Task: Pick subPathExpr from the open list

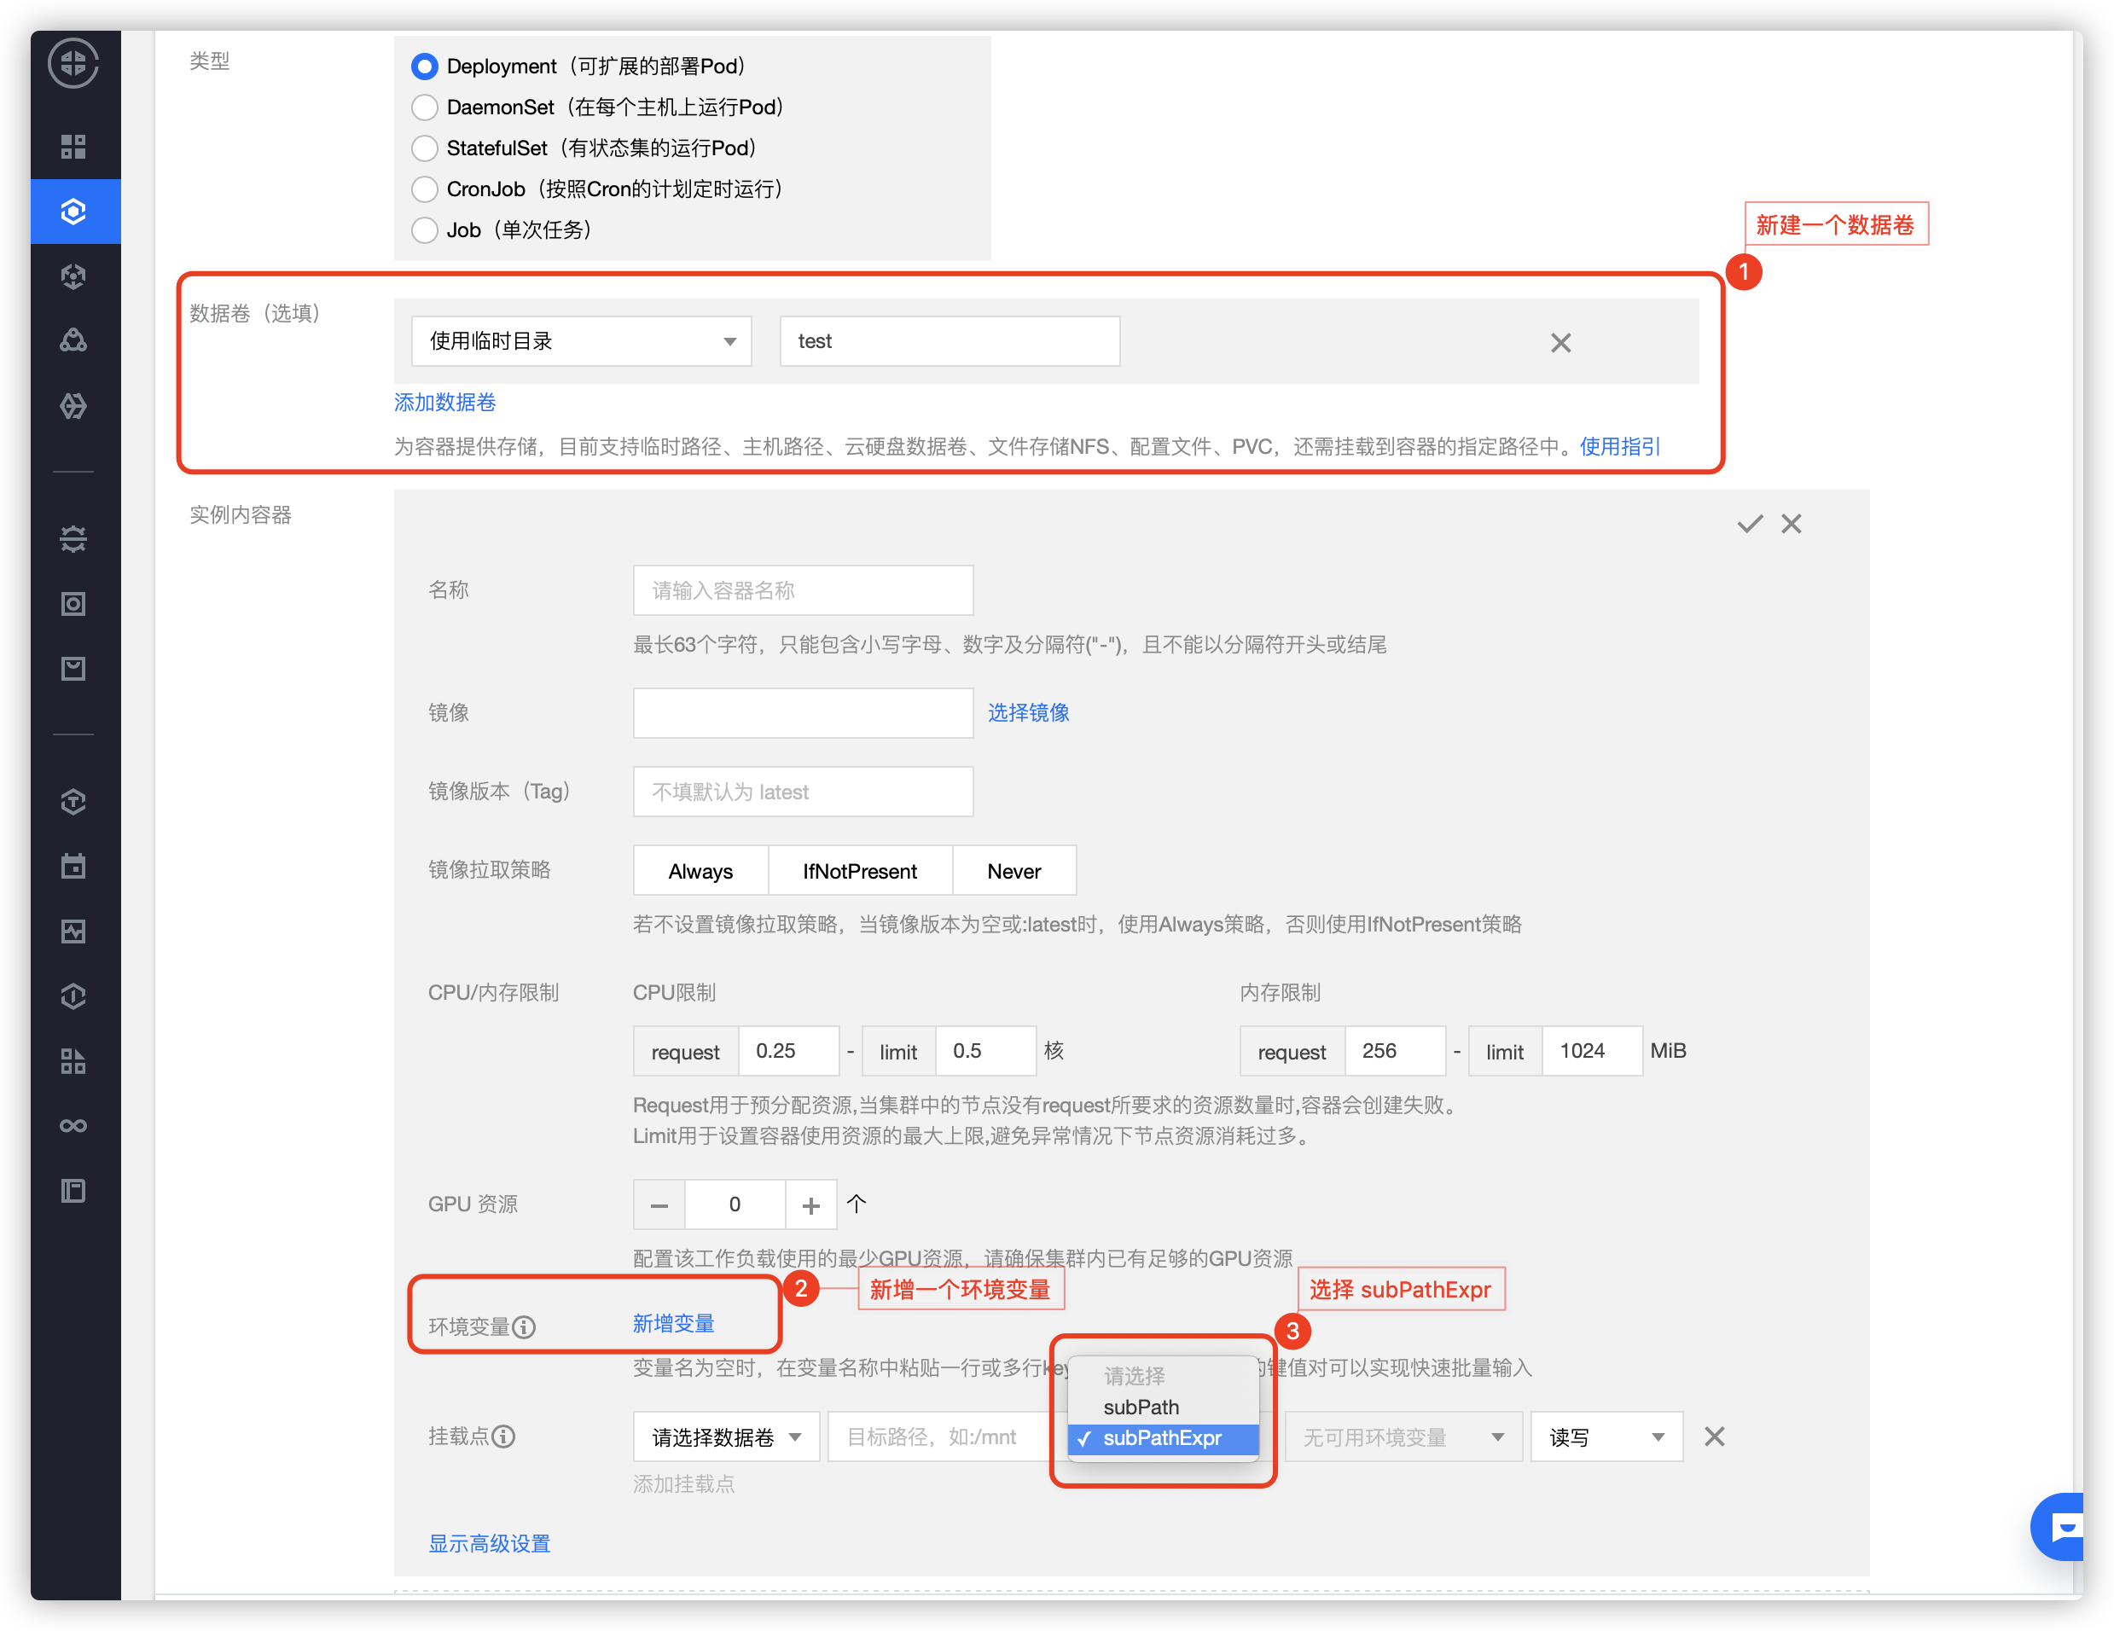Action: click(x=1163, y=1438)
